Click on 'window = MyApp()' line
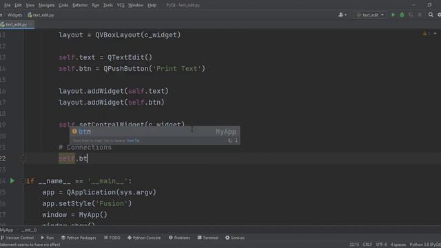 pyautogui.click(x=75, y=215)
